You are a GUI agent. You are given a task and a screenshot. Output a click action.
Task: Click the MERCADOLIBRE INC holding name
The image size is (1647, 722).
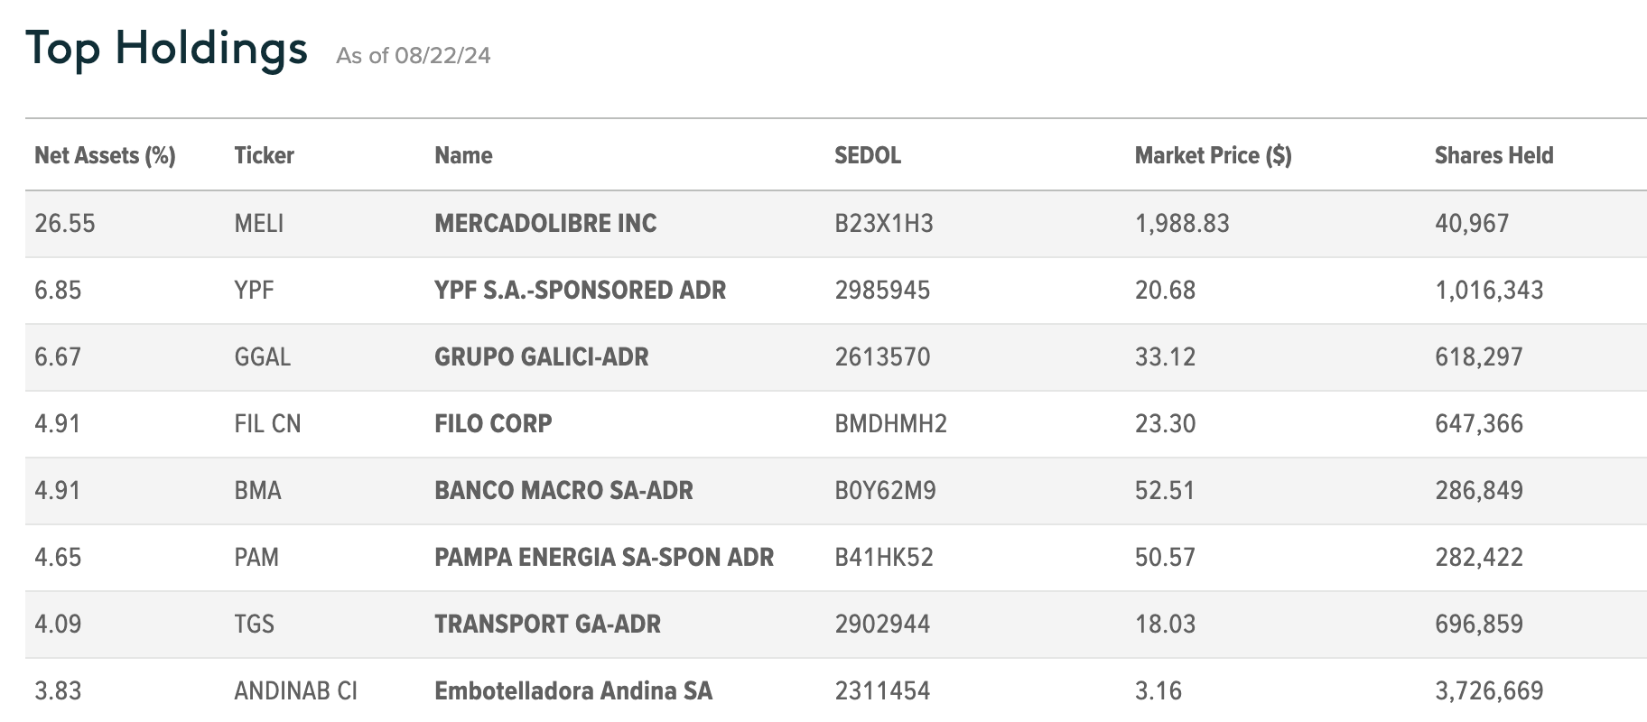(x=545, y=224)
